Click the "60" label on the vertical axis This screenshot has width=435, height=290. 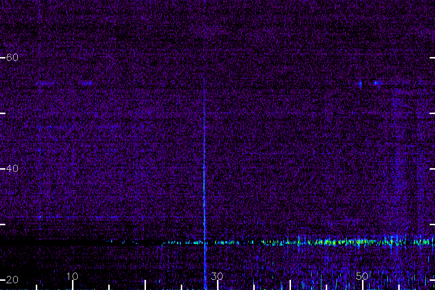pyautogui.click(x=12, y=58)
